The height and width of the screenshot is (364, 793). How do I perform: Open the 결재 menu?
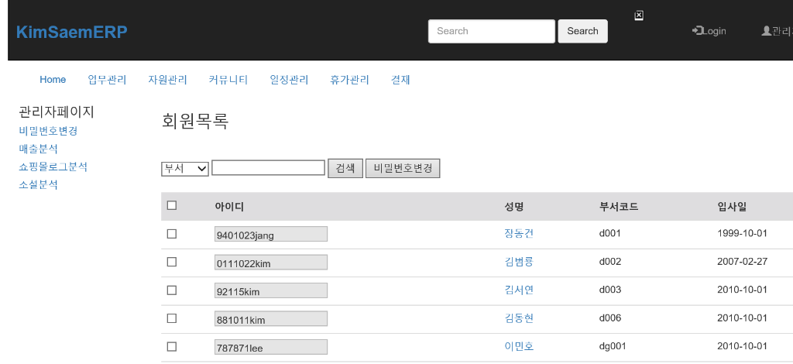tap(400, 79)
